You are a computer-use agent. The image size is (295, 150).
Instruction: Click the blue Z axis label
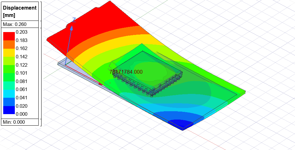click(x=74, y=20)
